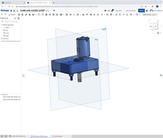
Task: Select the Boolean tool
Action: click(x=70, y=14)
